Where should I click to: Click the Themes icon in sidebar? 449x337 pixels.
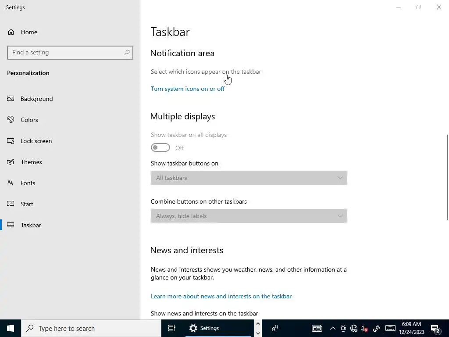(x=11, y=162)
